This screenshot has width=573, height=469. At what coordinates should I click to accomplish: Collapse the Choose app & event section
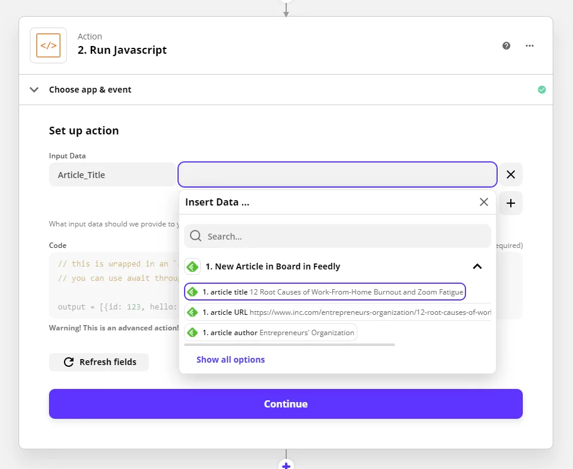click(x=34, y=90)
